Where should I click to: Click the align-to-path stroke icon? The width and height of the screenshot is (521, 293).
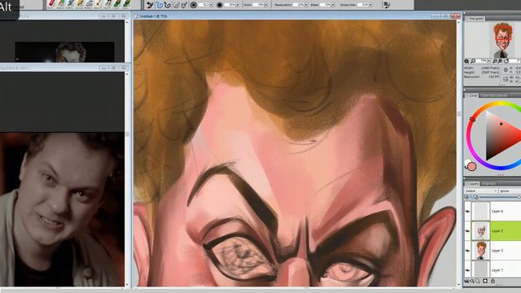click(168, 5)
